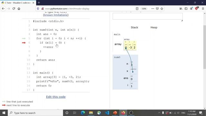This screenshot has height=116, width=206.
Task: Open the known limitations link
Action: pos(56,15)
